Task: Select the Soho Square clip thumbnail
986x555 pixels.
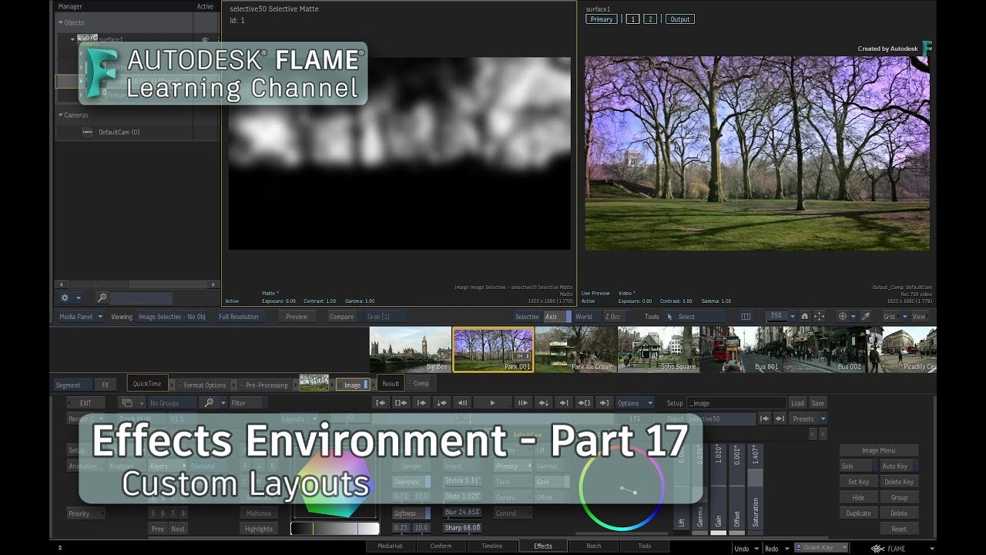Action: [659, 349]
